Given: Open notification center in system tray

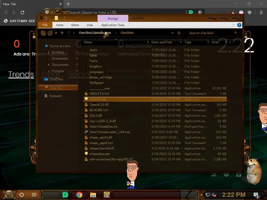Looking at the screenshot, I should [x=256, y=195].
